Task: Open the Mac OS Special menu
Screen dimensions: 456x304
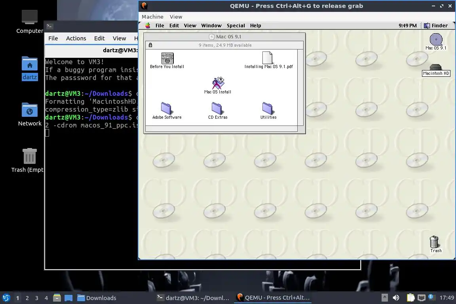Action: (236, 26)
